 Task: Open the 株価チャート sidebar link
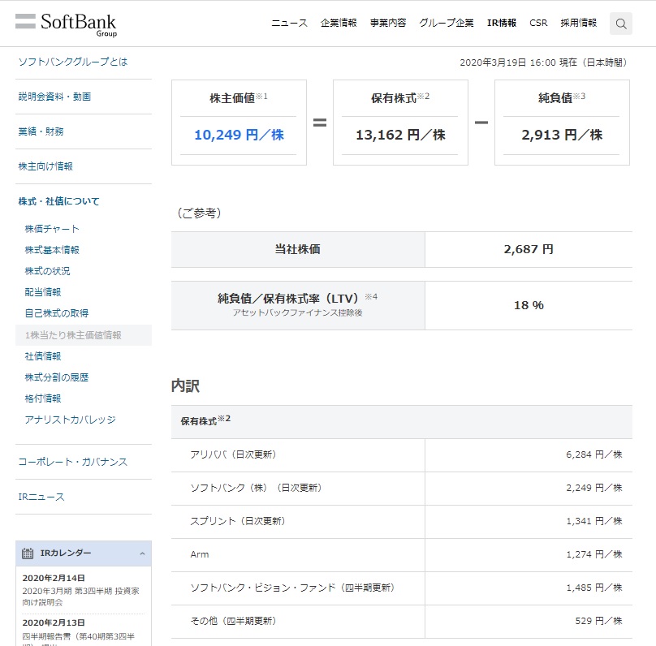[x=52, y=229]
